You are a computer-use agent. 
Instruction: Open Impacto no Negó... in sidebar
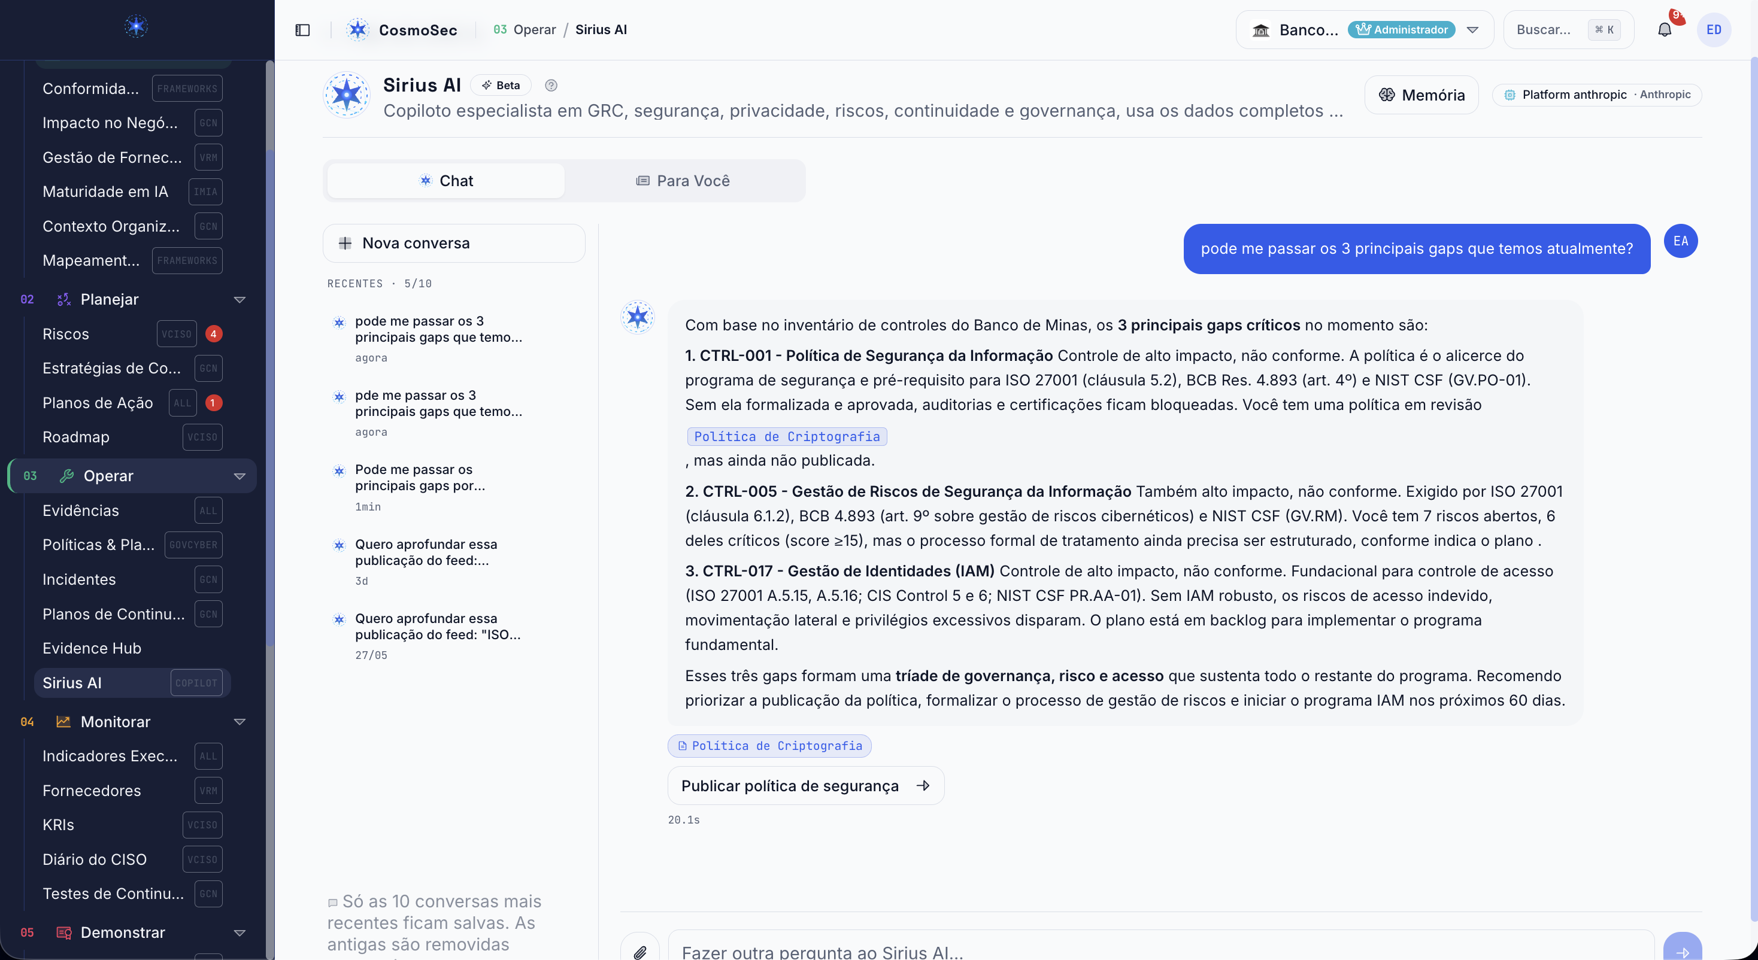coord(132,123)
